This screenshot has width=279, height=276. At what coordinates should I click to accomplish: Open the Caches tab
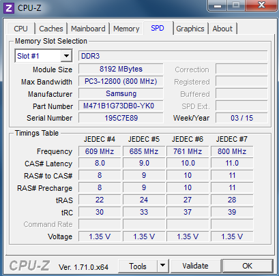51,29
